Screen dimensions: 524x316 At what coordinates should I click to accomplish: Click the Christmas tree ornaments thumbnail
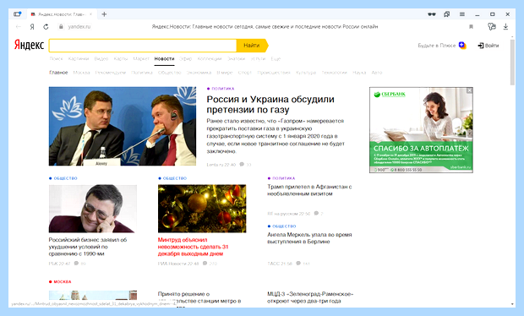click(202, 209)
